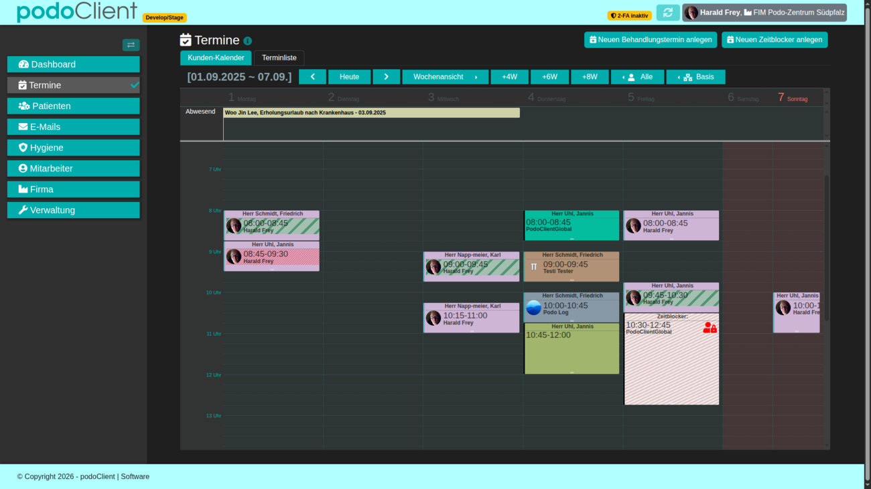Toggle sidebar collapse with arrows icon
Image resolution: width=871 pixels, height=489 pixels.
pyautogui.click(x=131, y=45)
